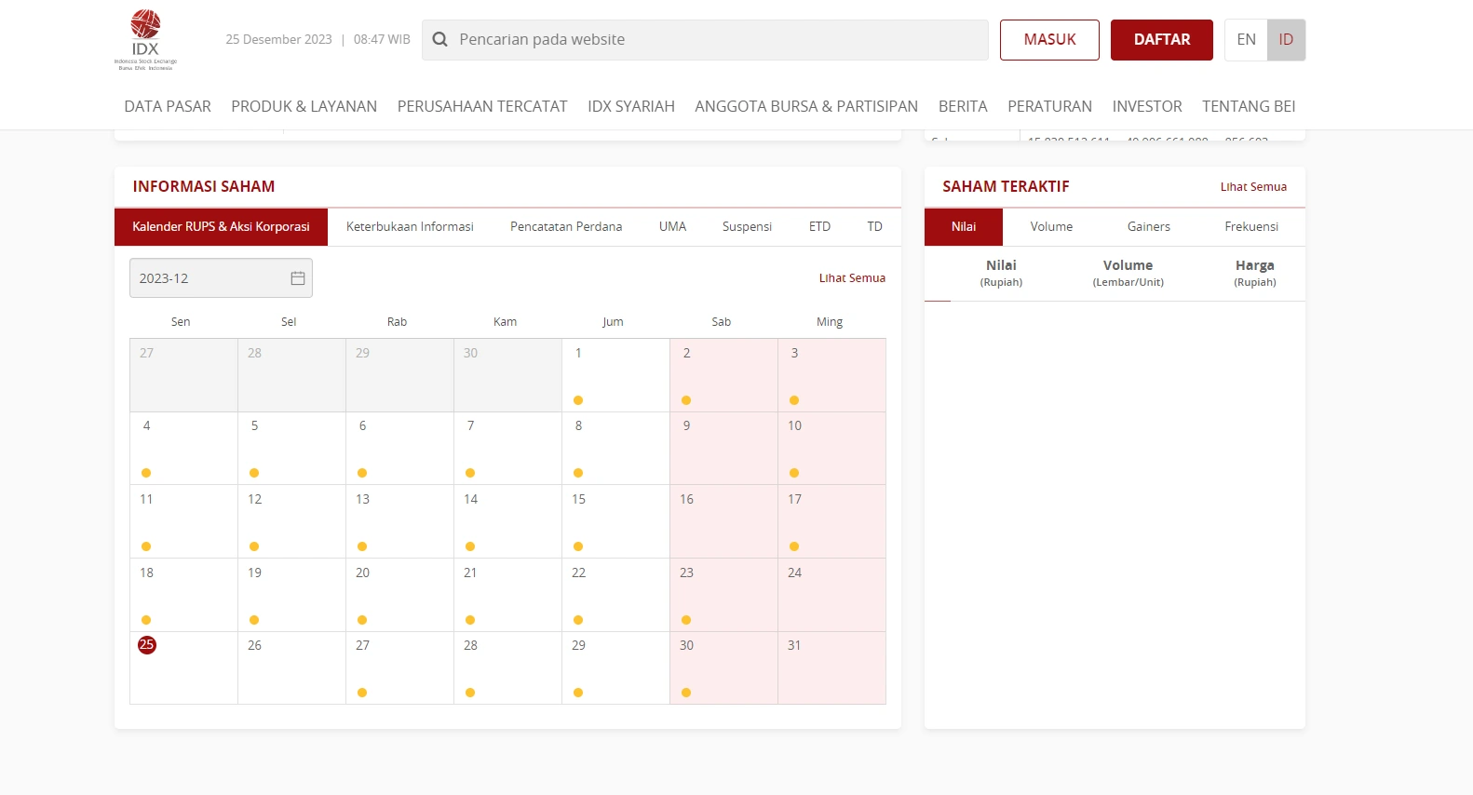Click the event dot on December 27

pyautogui.click(x=362, y=693)
